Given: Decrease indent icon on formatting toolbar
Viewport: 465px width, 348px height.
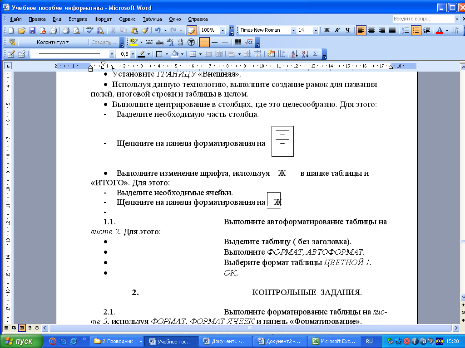Looking at the screenshot, I should coord(427,30).
